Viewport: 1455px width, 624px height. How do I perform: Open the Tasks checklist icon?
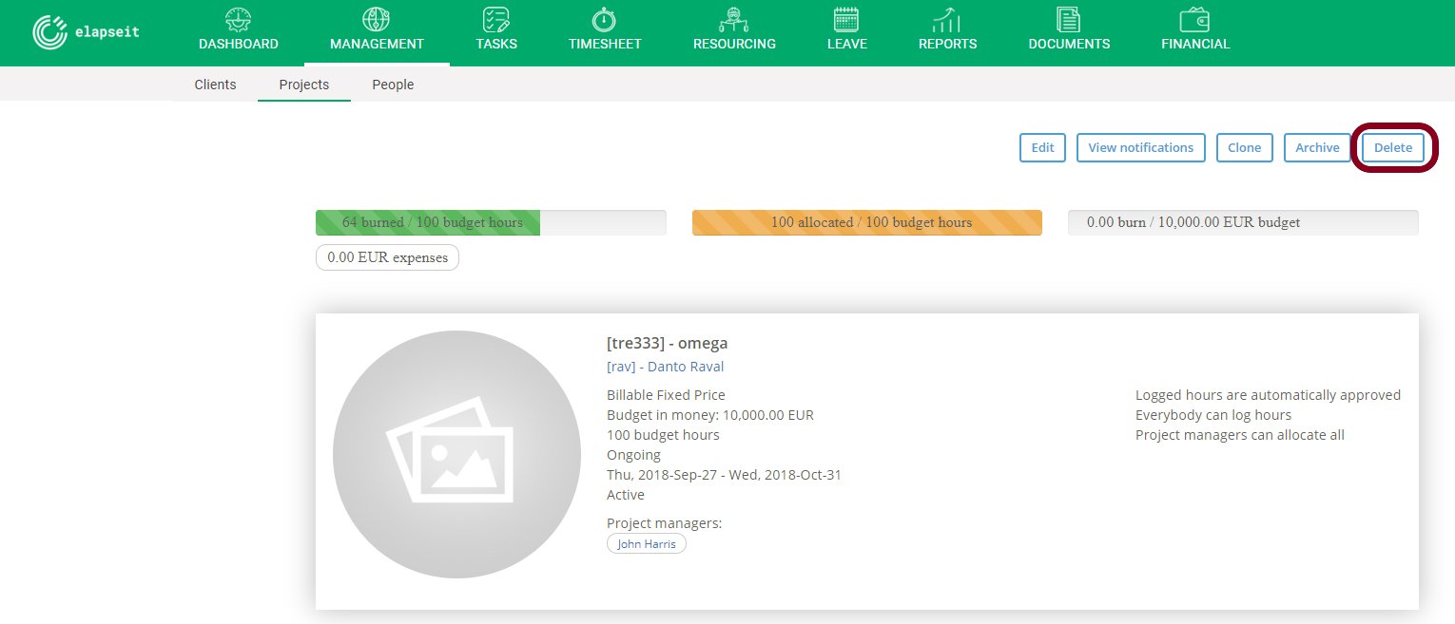pyautogui.click(x=496, y=19)
